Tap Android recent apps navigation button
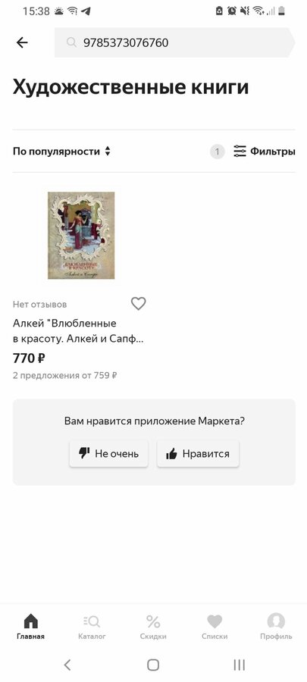 coord(240,665)
